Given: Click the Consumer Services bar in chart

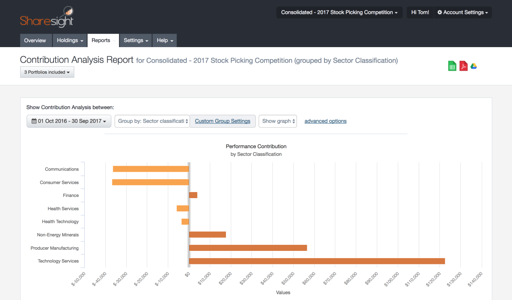Looking at the screenshot, I should (x=150, y=182).
